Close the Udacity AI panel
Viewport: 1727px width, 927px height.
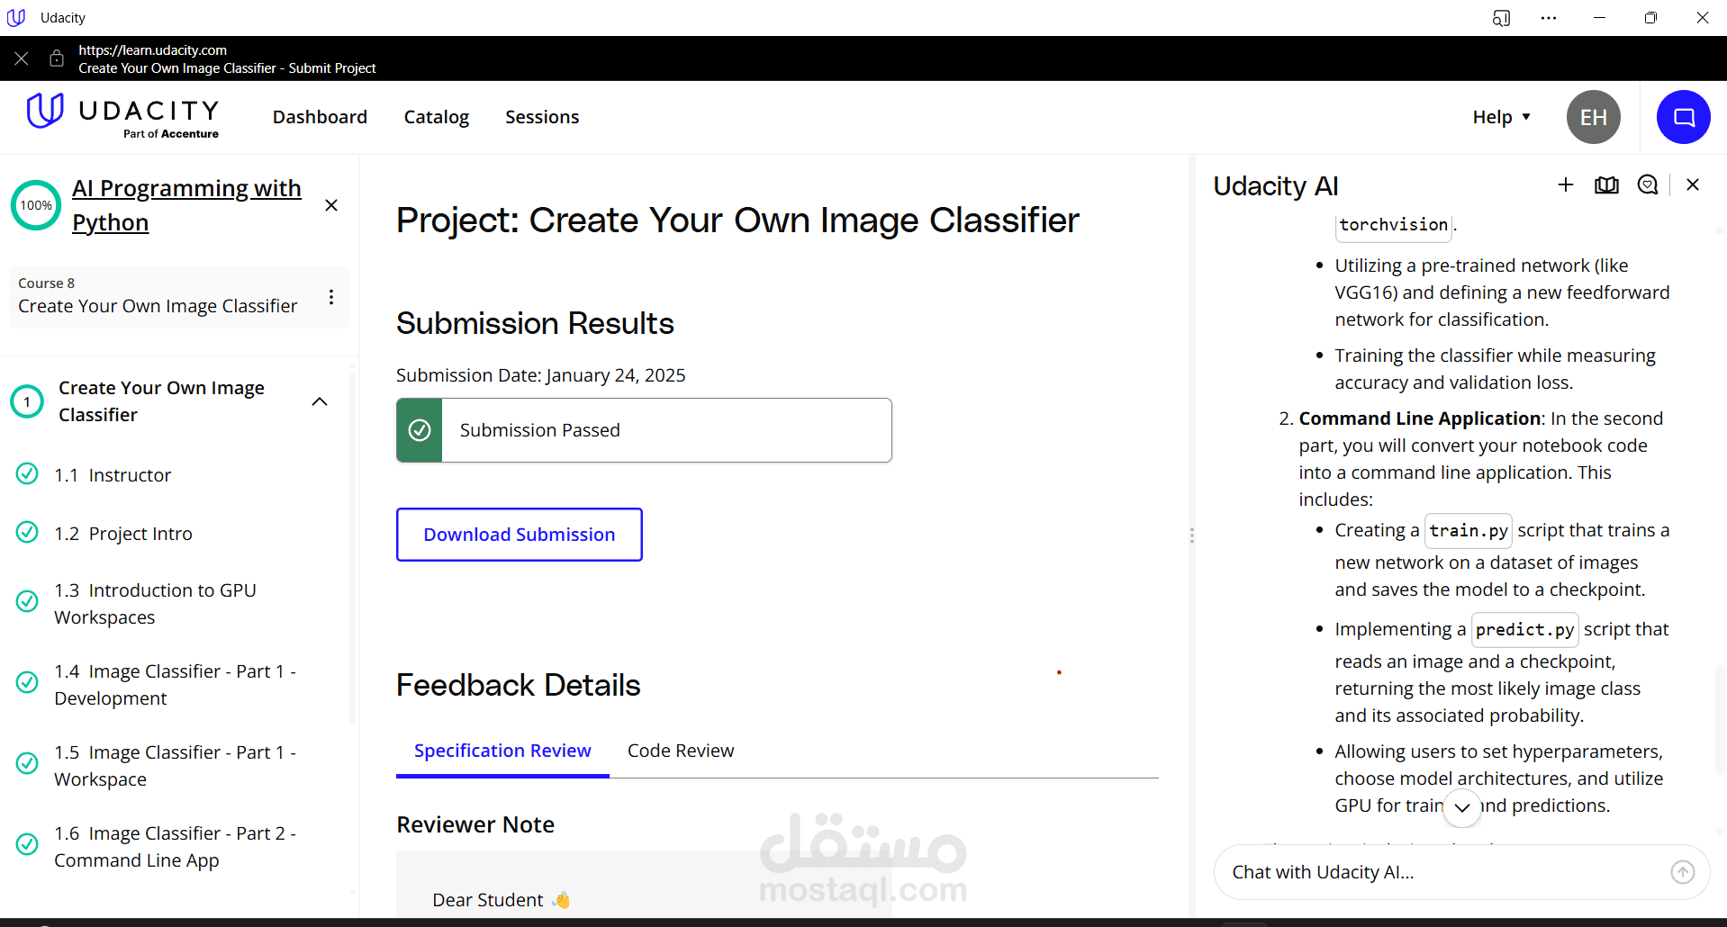1693,184
